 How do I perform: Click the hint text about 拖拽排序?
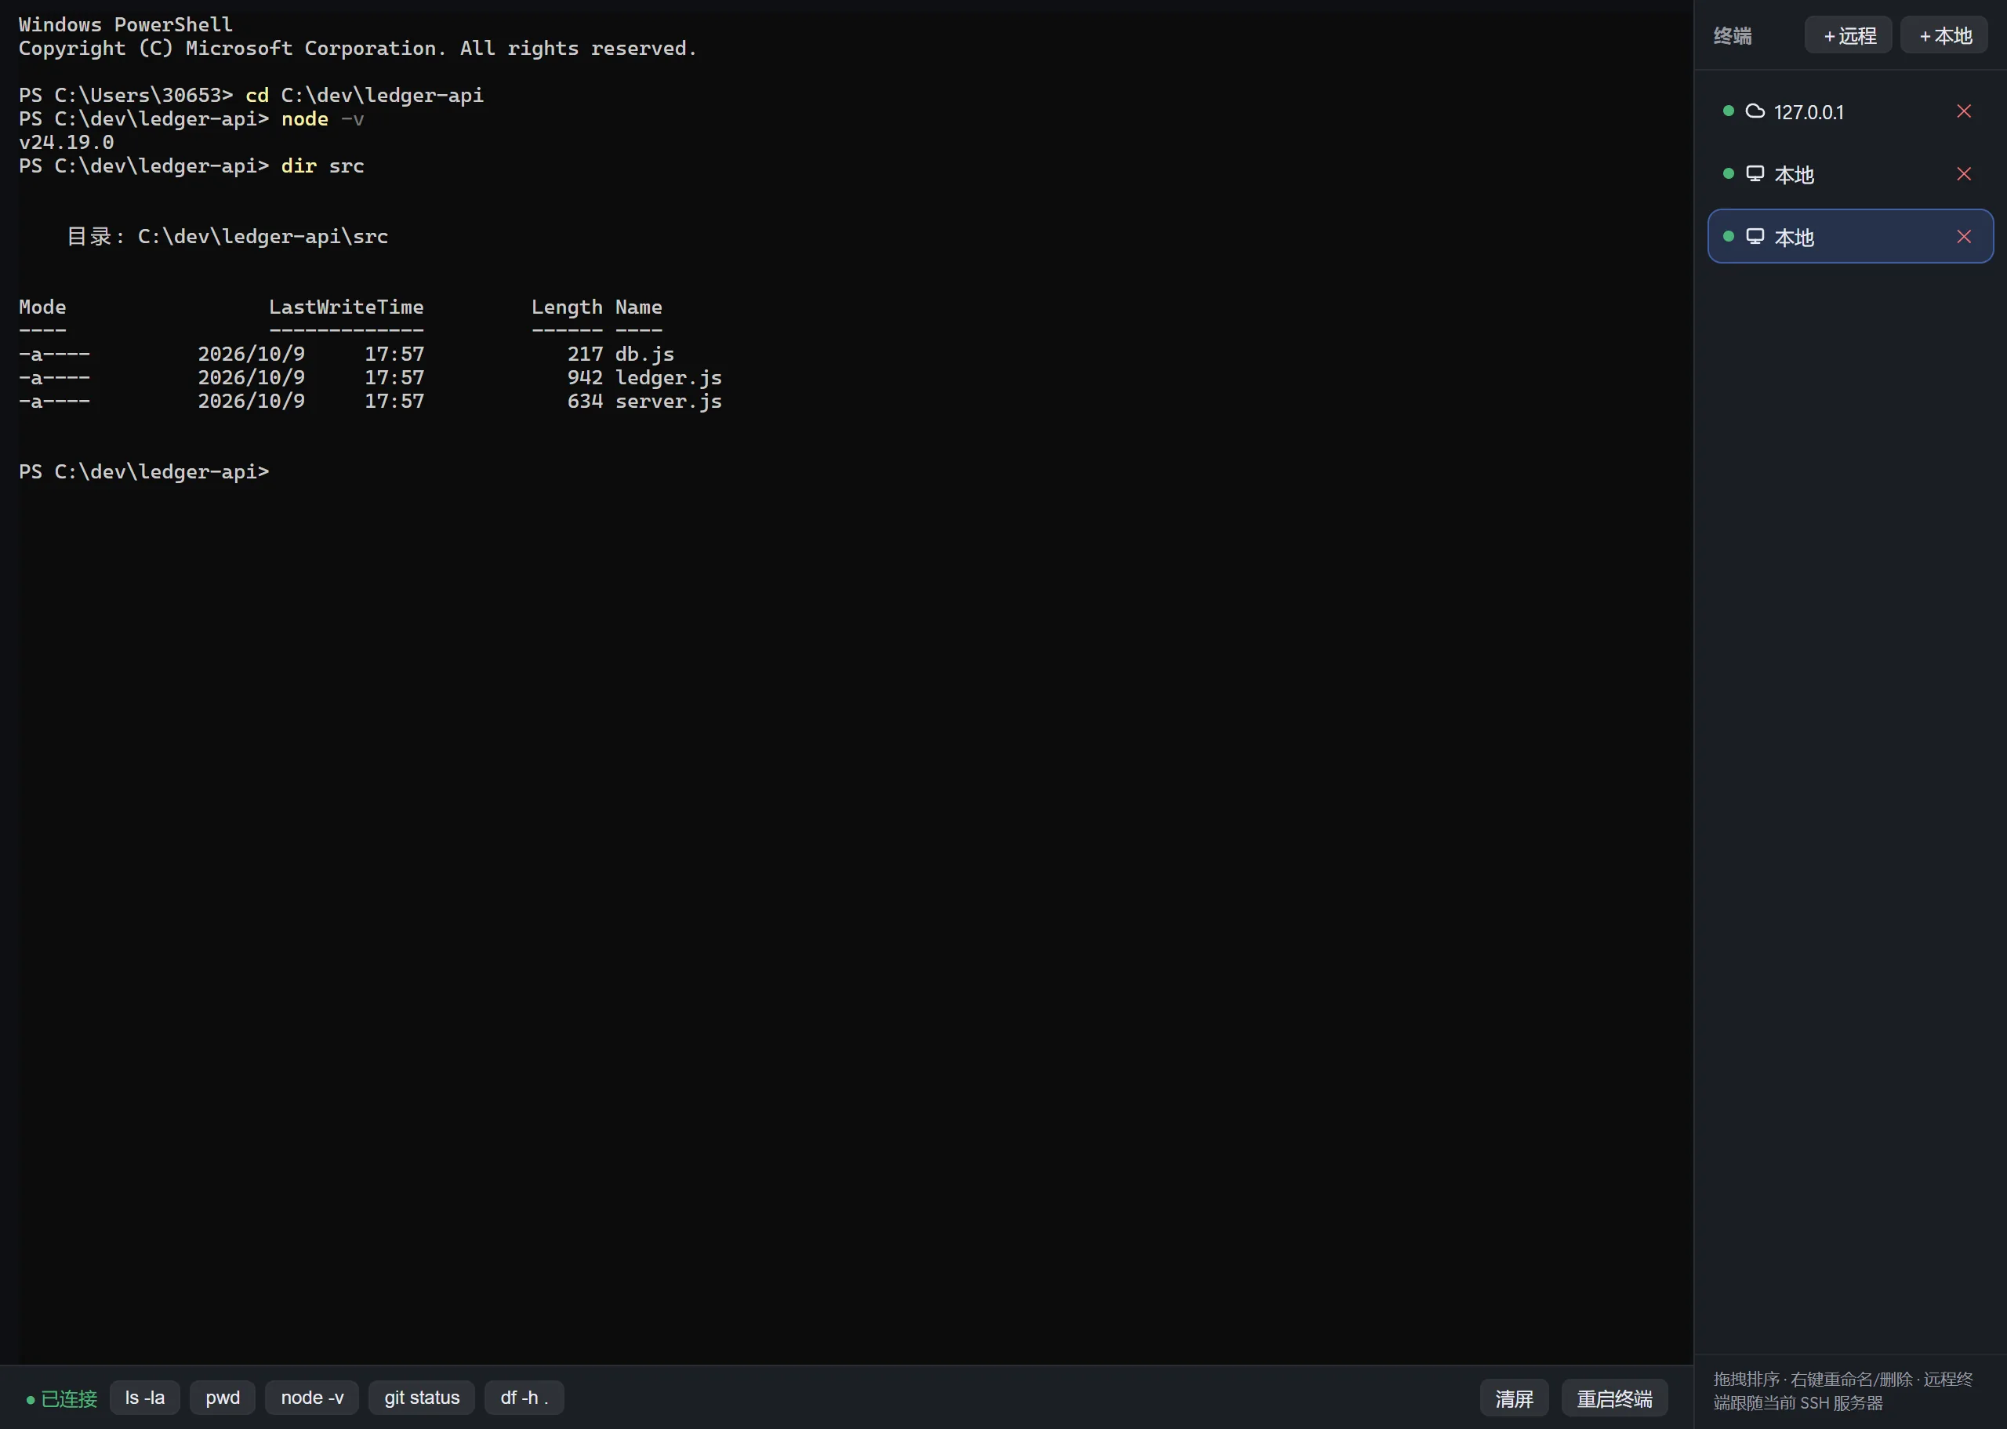click(x=1842, y=1391)
